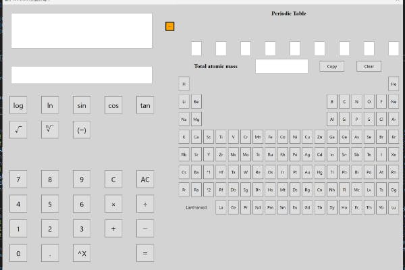Select the hydrogen H element
405x270 pixels.
pyautogui.click(x=184, y=84)
